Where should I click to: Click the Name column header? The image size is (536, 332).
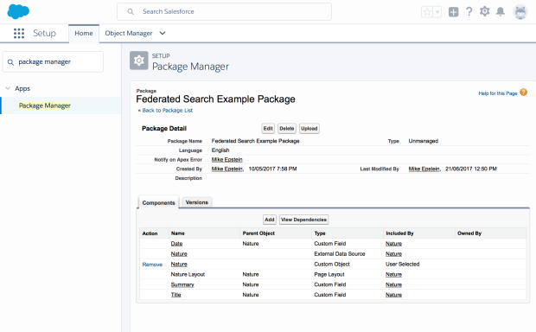click(x=178, y=233)
